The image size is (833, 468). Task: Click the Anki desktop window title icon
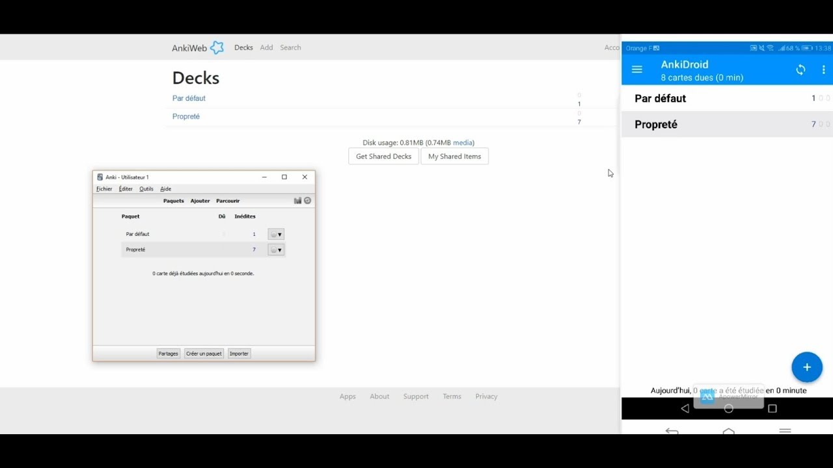(x=100, y=177)
